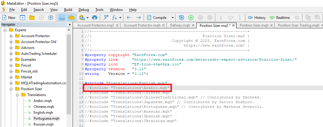Click the Navigate Back arrow

(129, 18)
